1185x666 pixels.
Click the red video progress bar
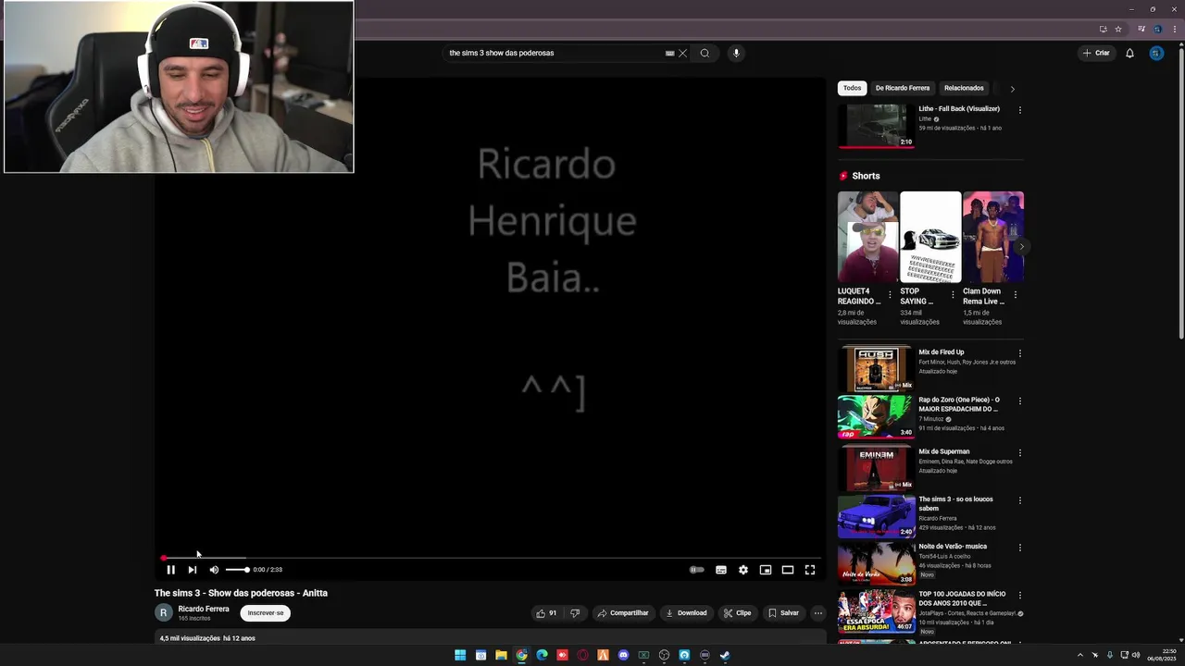click(491, 558)
